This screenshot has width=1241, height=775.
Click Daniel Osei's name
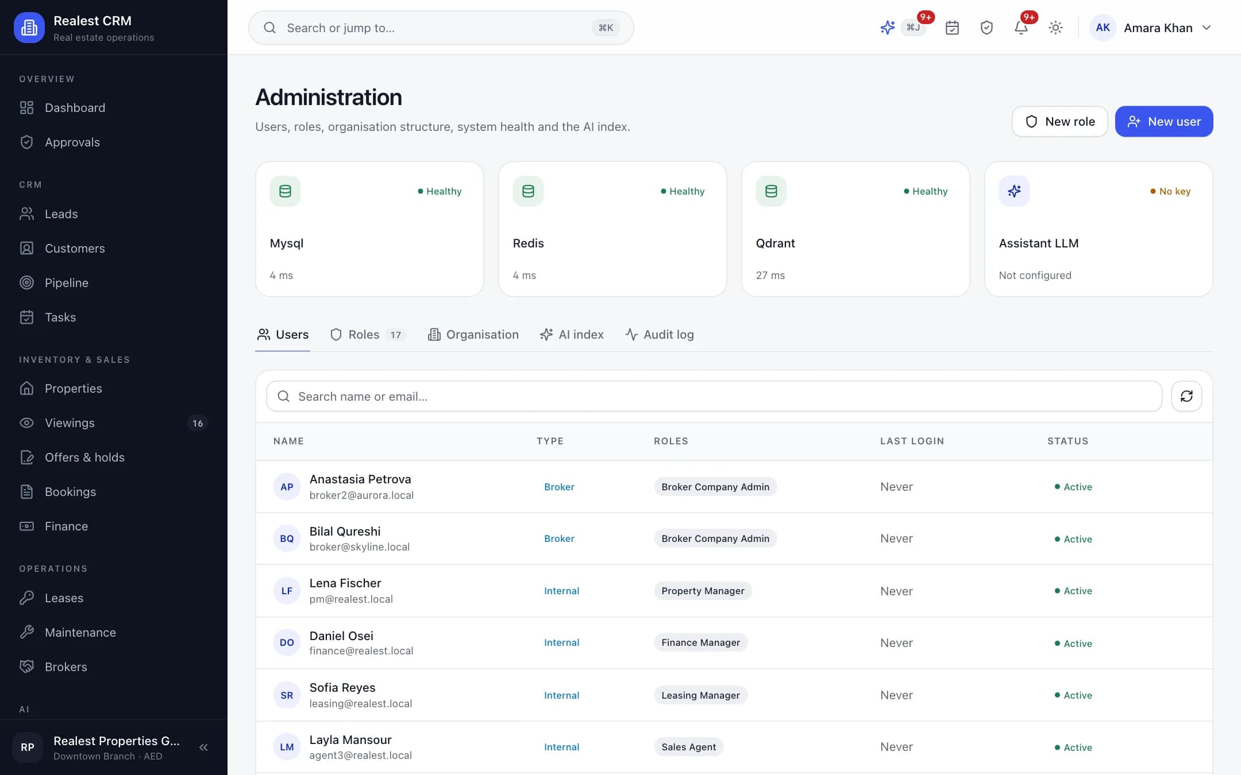point(341,635)
